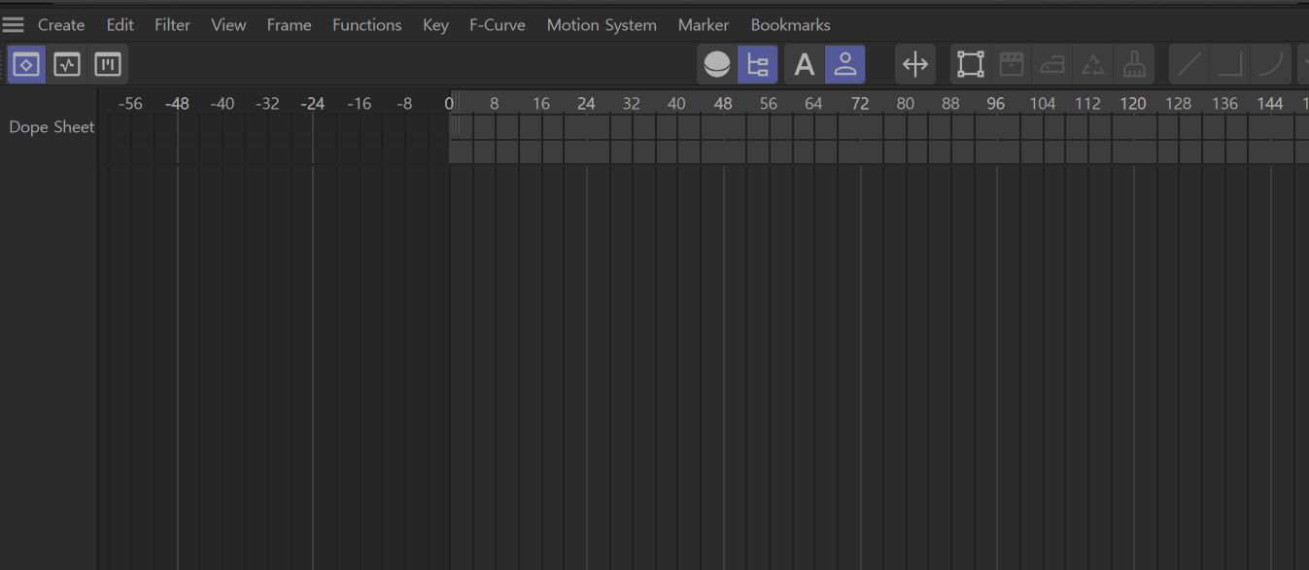The image size is (1309, 570).
Task: Select the linear interpolation icon
Action: point(1189,65)
